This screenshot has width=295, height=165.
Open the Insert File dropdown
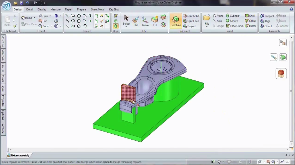point(207,27)
